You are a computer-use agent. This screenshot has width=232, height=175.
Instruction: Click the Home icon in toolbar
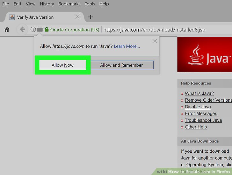click(x=7, y=29)
